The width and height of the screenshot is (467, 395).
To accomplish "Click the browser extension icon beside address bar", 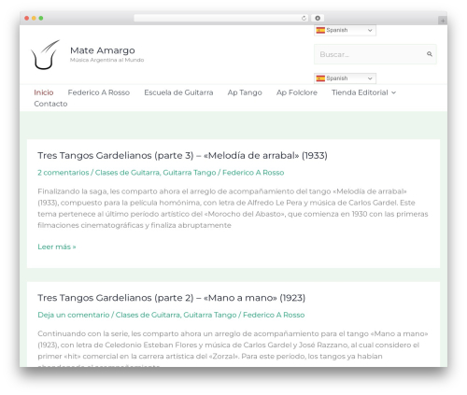I will point(318,18).
